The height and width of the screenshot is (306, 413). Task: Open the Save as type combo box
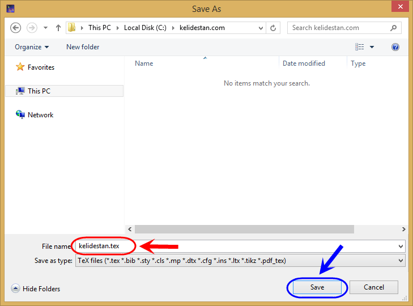240,261
